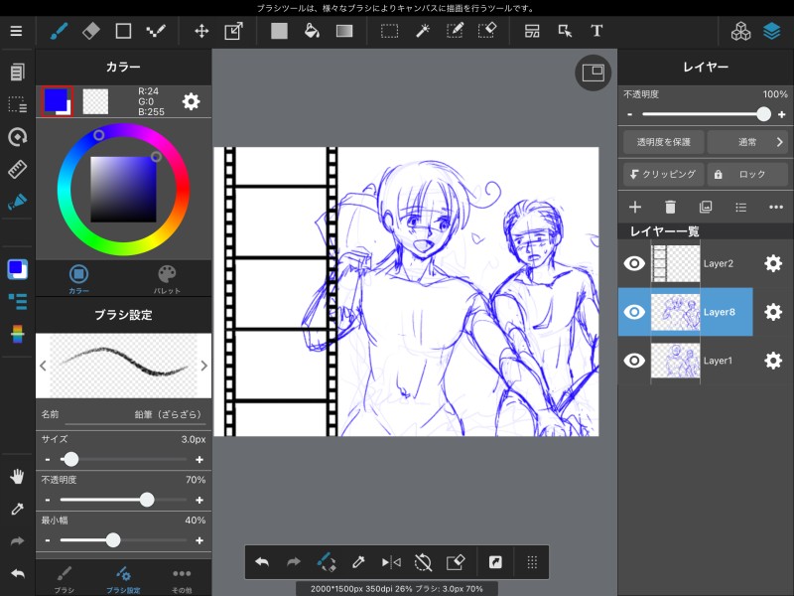This screenshot has height=596, width=794.
Task: Delete layer with trash button
Action: [670, 207]
